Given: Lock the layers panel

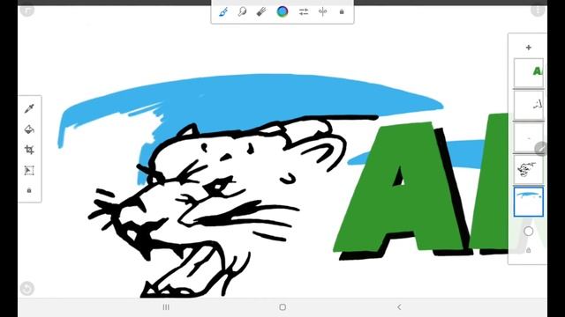Looking at the screenshot, I should tap(529, 250).
